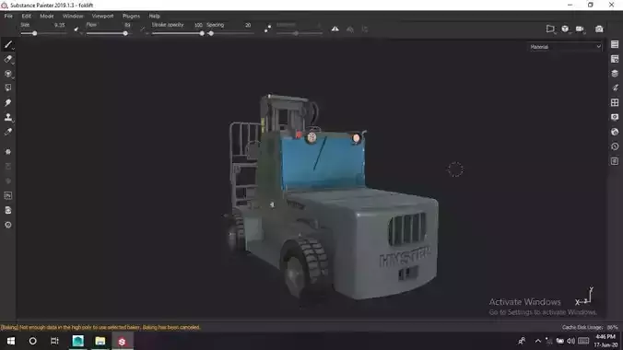
Task: Click the volume icon in system tray
Action: point(571,341)
